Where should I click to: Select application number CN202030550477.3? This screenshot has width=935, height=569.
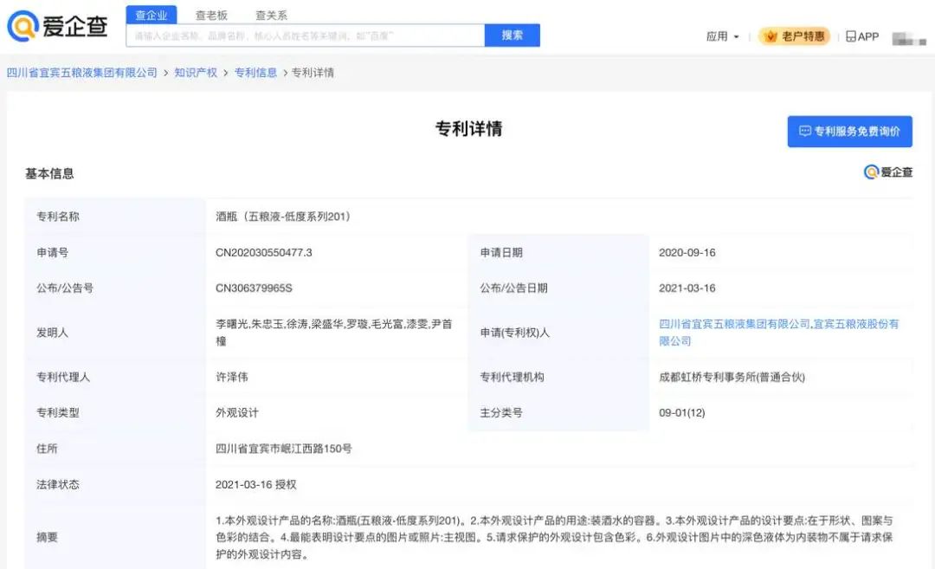coord(263,252)
